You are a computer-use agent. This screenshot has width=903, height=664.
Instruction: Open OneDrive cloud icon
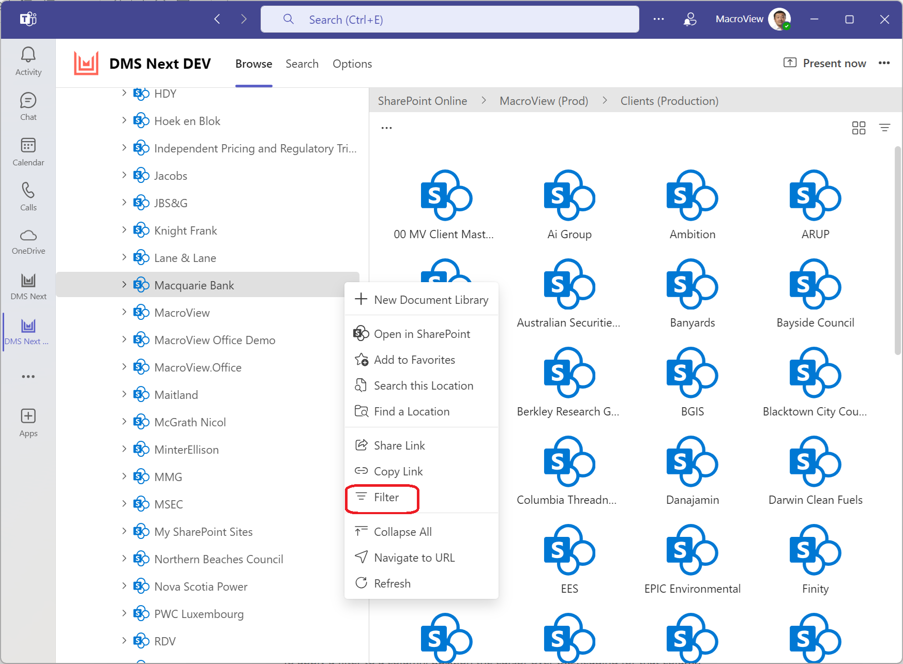tap(28, 242)
